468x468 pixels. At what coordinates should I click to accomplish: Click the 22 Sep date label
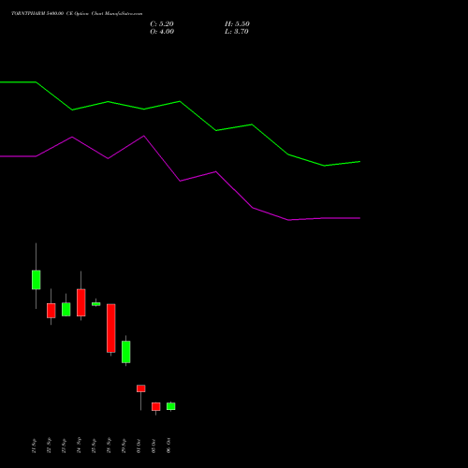coord(50,446)
